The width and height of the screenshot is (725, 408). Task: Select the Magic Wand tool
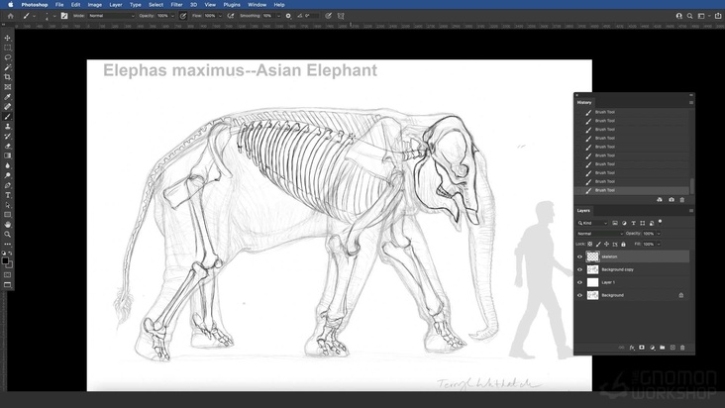(7, 67)
